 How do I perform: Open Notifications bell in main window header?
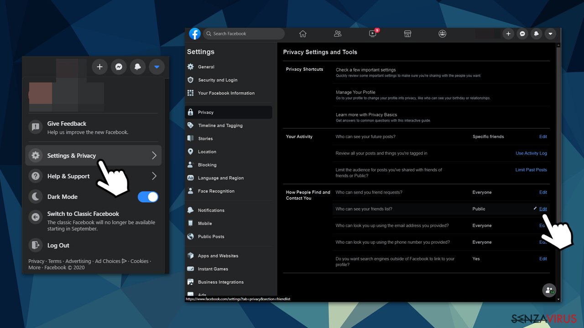pyautogui.click(x=537, y=34)
